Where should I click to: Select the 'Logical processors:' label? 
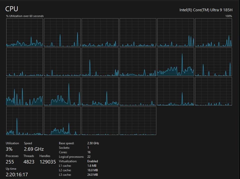[x=71, y=157]
